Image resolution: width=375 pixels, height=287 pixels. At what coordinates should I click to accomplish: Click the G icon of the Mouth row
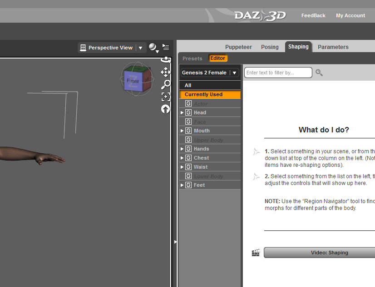click(x=188, y=131)
